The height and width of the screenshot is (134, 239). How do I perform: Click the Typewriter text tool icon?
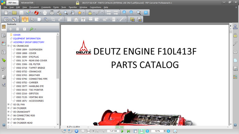(83, 19)
